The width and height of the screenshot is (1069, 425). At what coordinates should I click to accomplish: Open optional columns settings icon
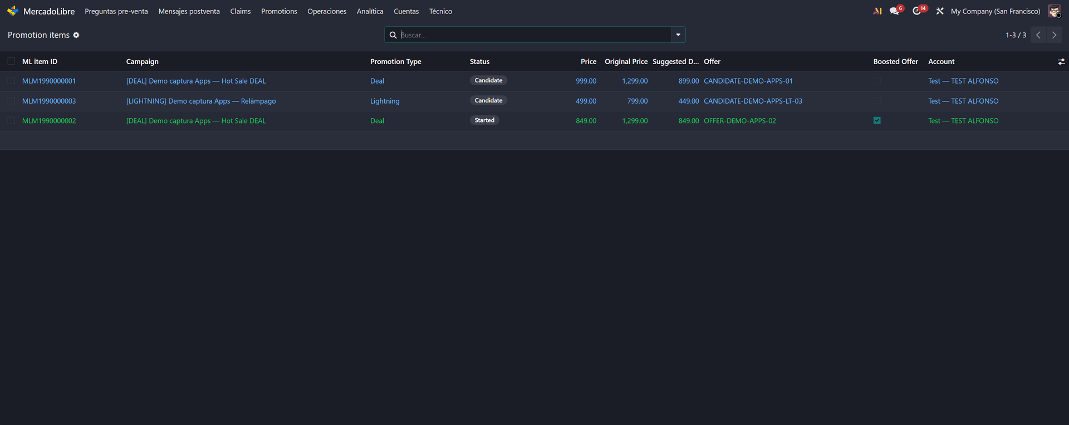coord(1061,62)
